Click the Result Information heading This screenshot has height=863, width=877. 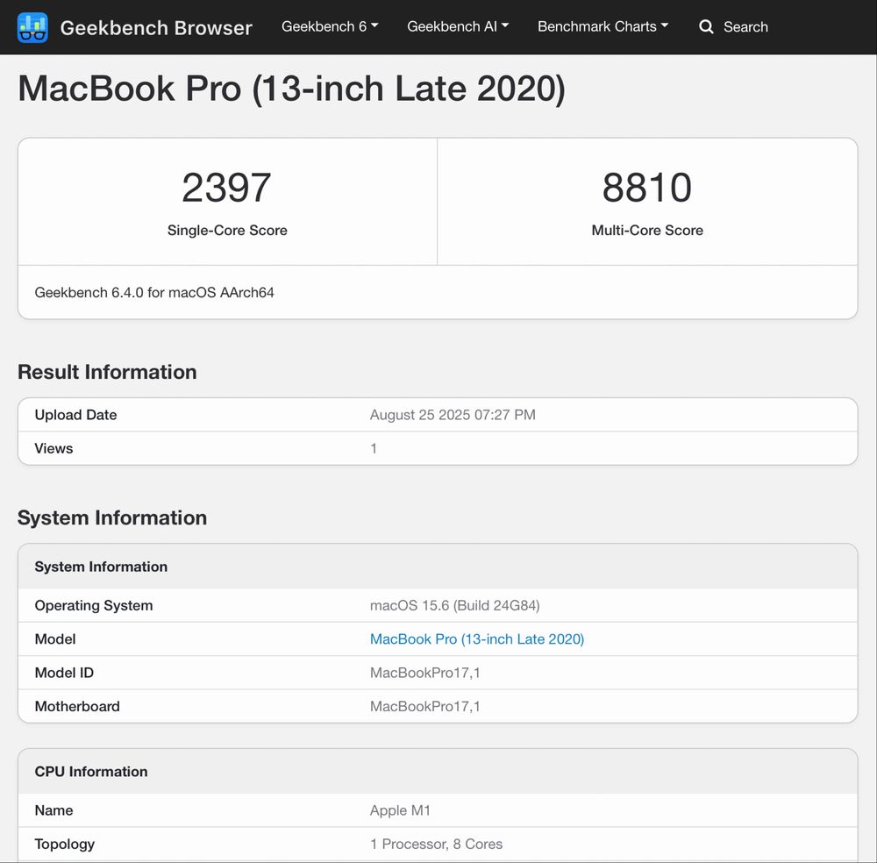pos(107,372)
